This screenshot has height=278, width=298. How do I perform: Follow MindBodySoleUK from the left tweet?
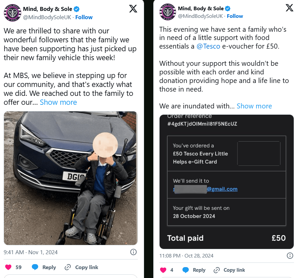coord(84,17)
